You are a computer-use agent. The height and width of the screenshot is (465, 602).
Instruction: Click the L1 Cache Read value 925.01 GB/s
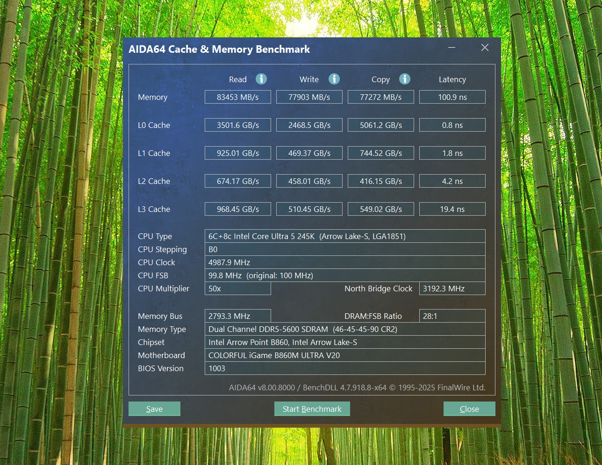click(238, 153)
